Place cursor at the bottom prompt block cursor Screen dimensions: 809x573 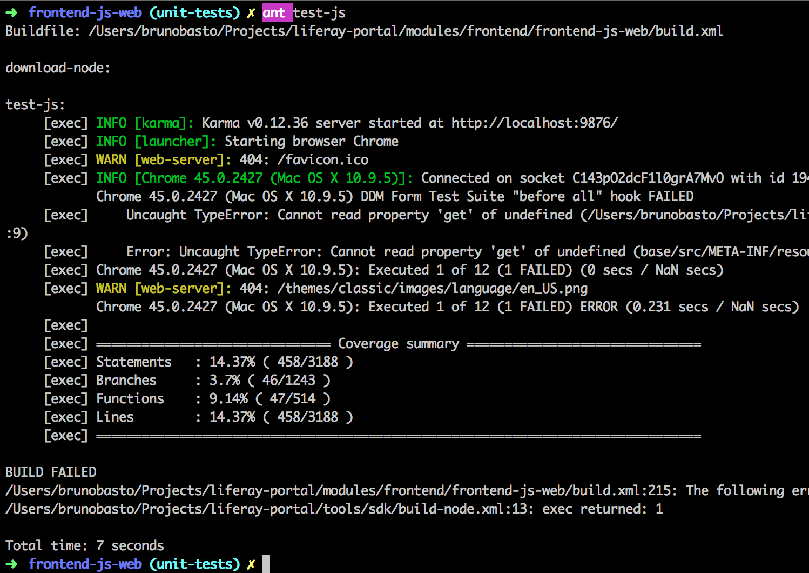point(266,564)
